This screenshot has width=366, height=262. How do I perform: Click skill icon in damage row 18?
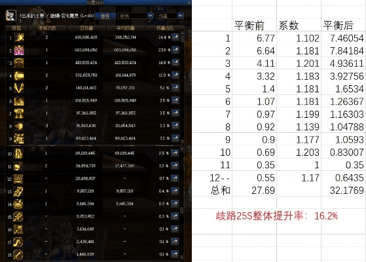coord(18,254)
